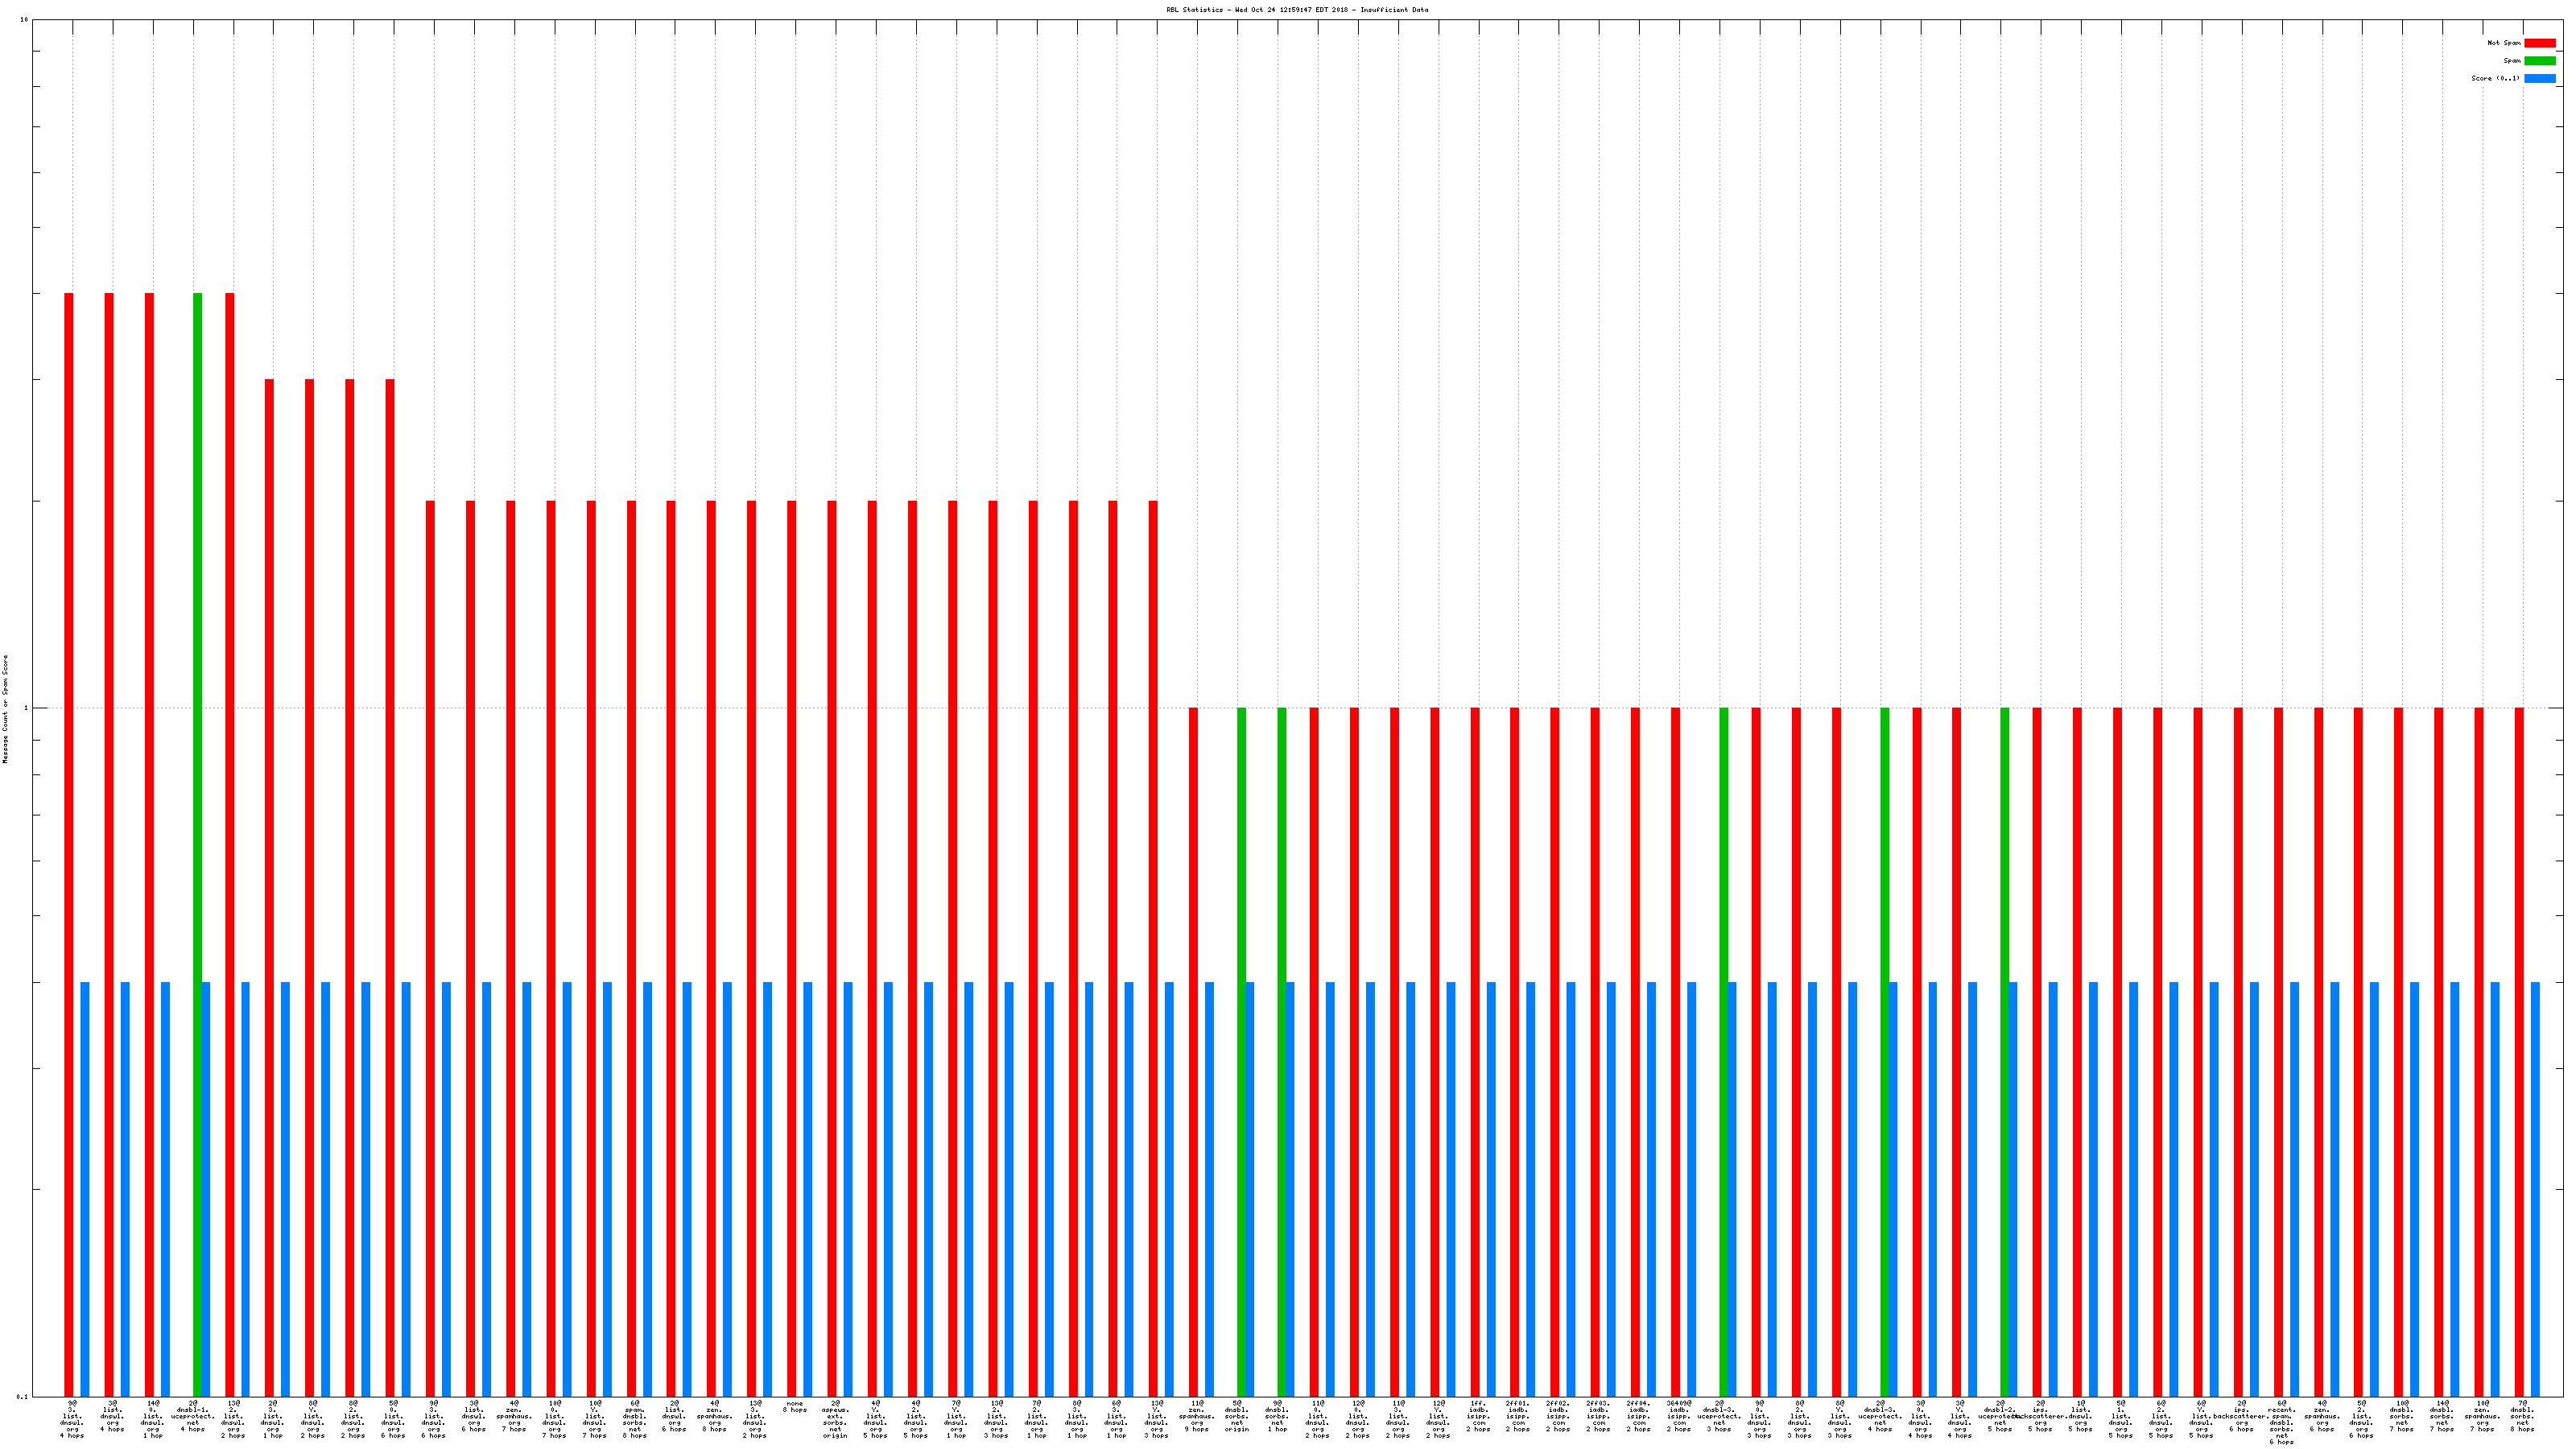Click the RBL Statistics chart title
The height and width of the screenshot is (1449, 2576).
coord(1296,10)
